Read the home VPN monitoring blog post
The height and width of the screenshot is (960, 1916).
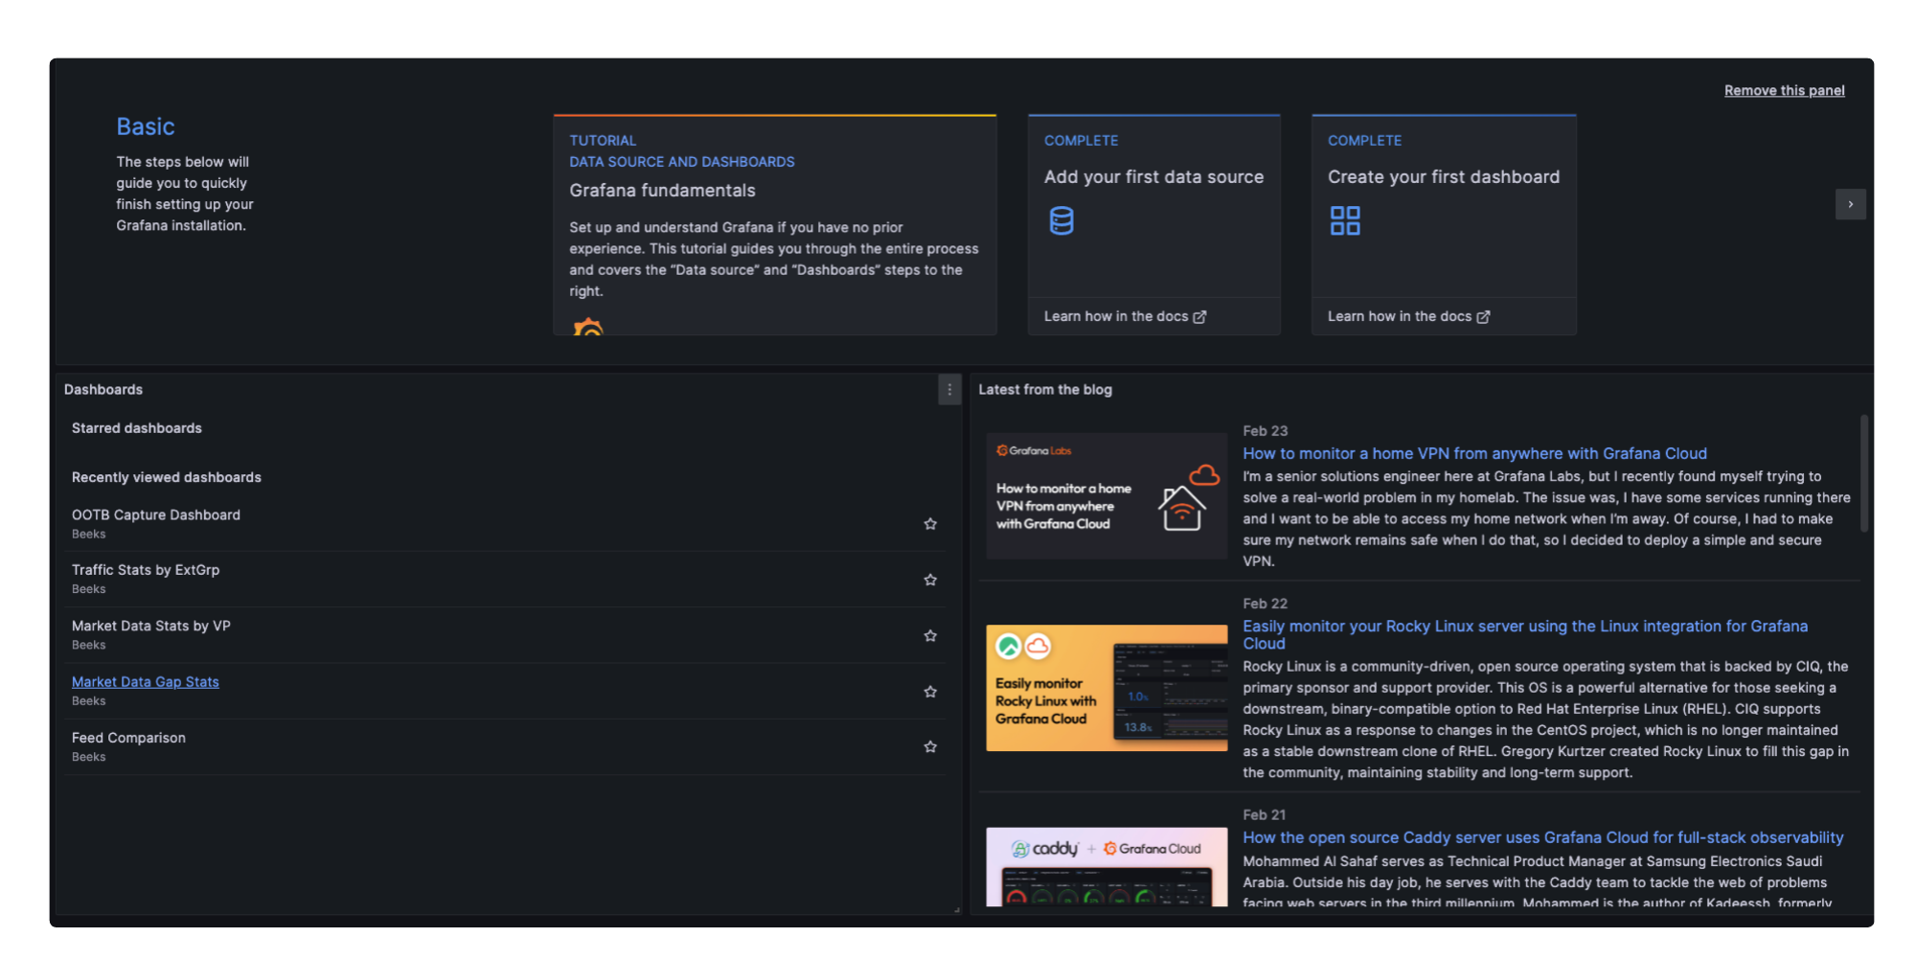pos(1474,453)
